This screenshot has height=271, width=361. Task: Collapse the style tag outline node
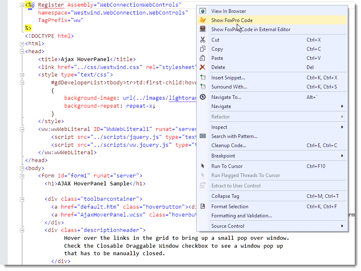pyautogui.click(x=22, y=75)
